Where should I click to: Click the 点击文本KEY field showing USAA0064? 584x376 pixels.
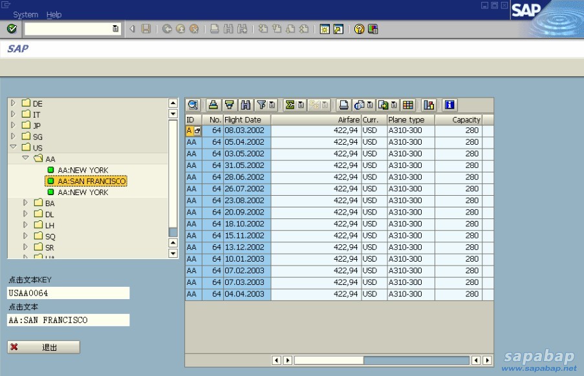coord(68,293)
